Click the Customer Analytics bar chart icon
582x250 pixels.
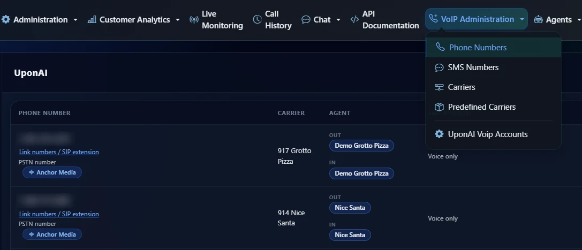(x=92, y=19)
